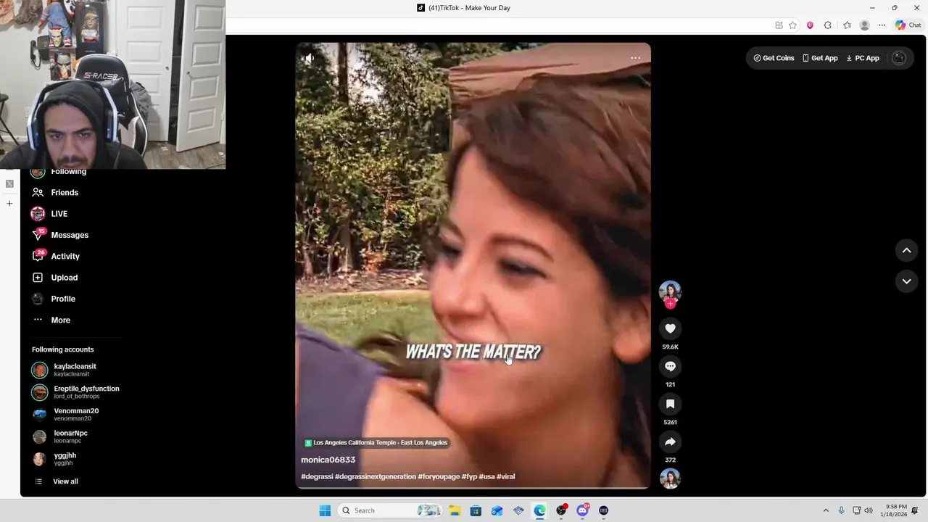Click the video progress bar at bottom
This screenshot has height=522, width=928.
473,488
